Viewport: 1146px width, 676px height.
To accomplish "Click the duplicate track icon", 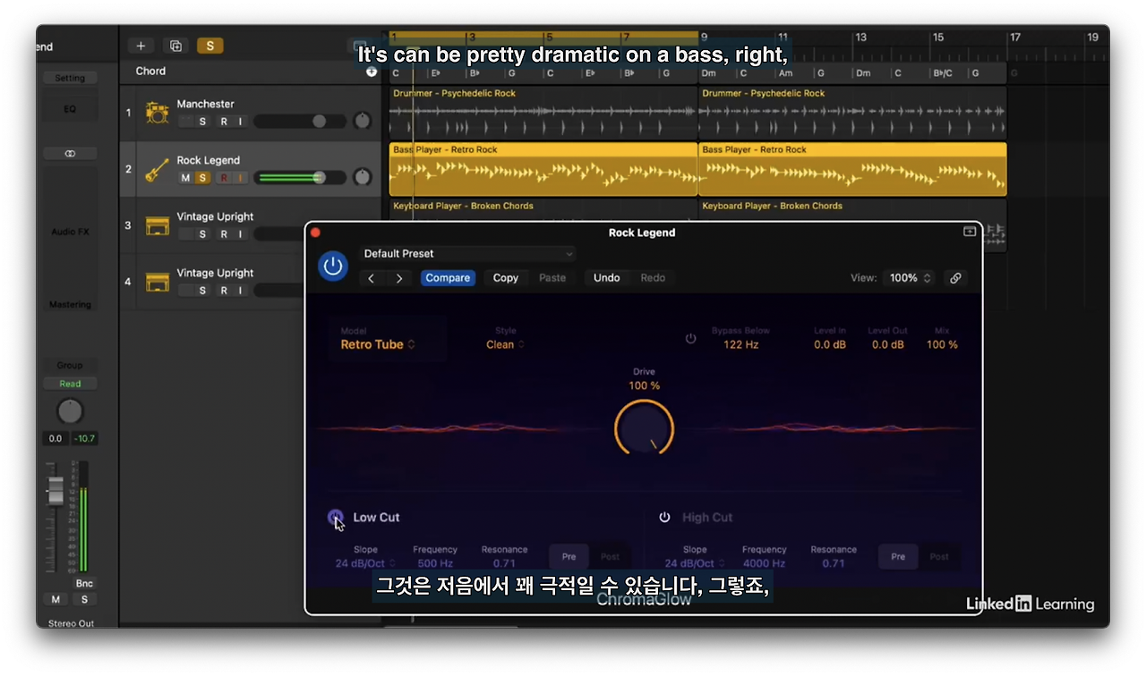I will pyautogui.click(x=175, y=46).
